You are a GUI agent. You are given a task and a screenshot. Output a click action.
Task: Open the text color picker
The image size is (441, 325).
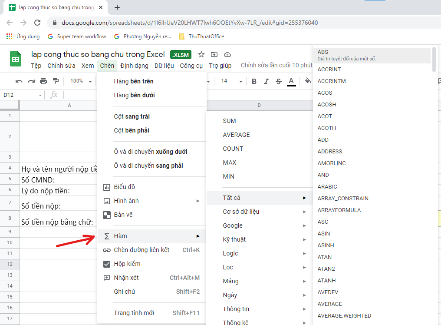[291, 81]
